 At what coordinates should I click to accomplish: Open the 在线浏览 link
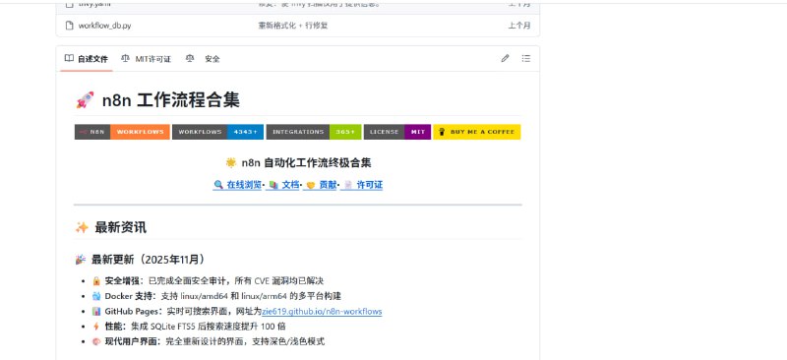point(237,185)
